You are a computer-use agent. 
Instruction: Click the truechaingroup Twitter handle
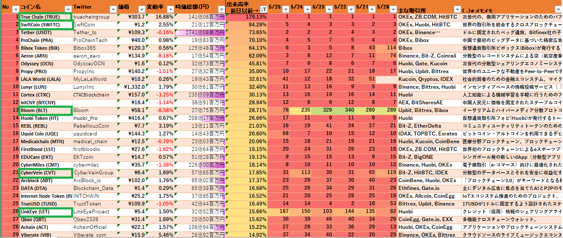coord(94,17)
